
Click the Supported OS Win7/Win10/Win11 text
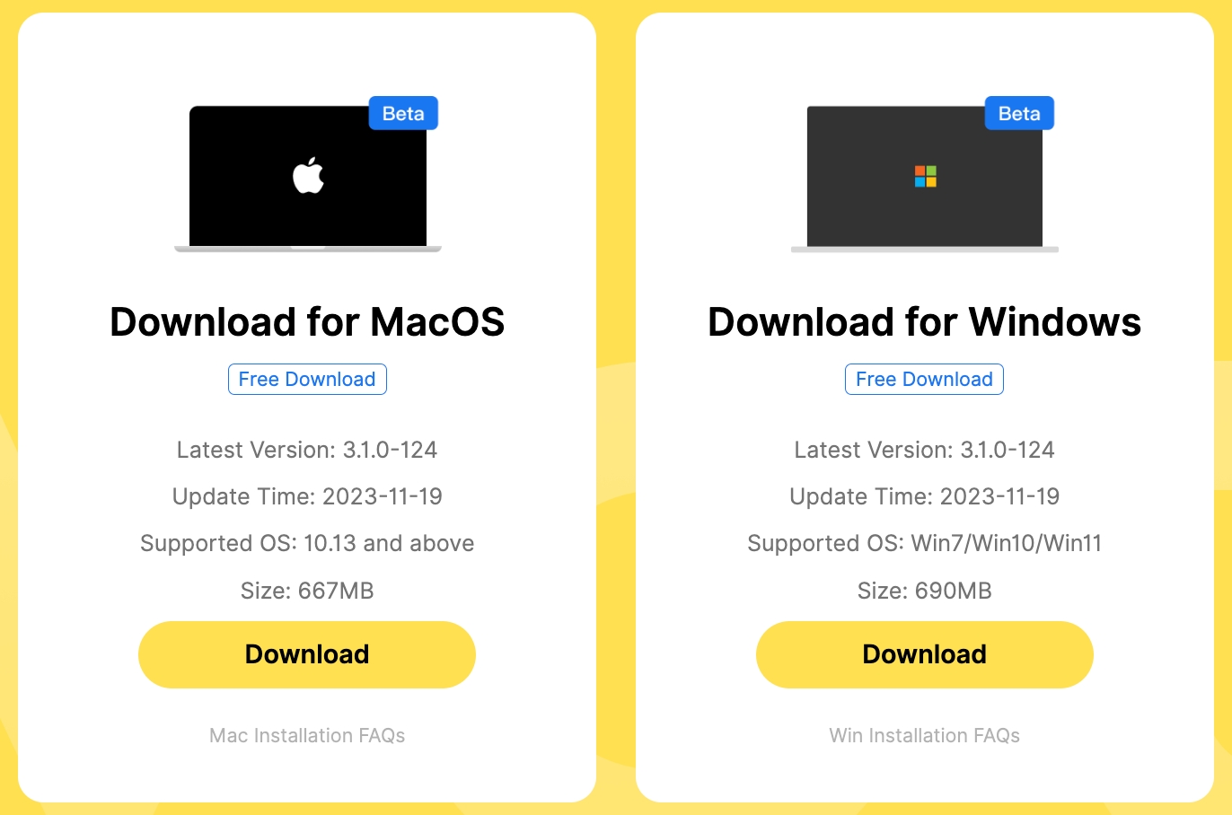point(925,543)
